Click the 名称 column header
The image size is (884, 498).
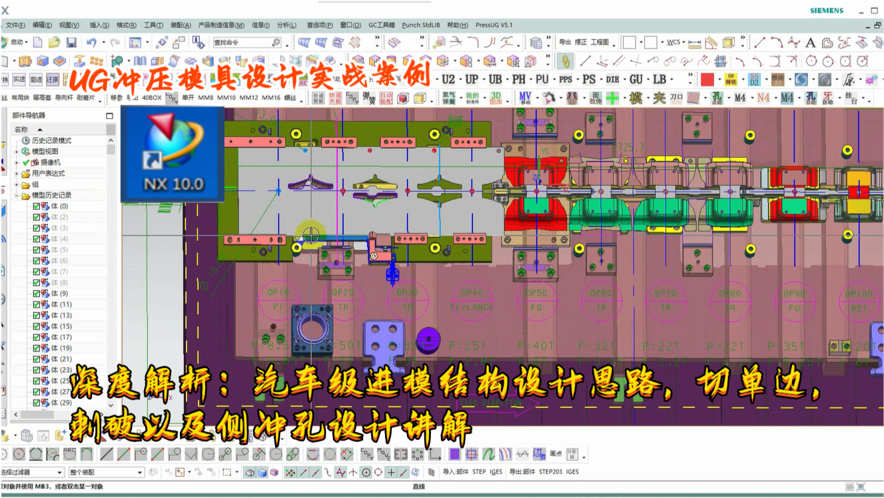[58, 129]
